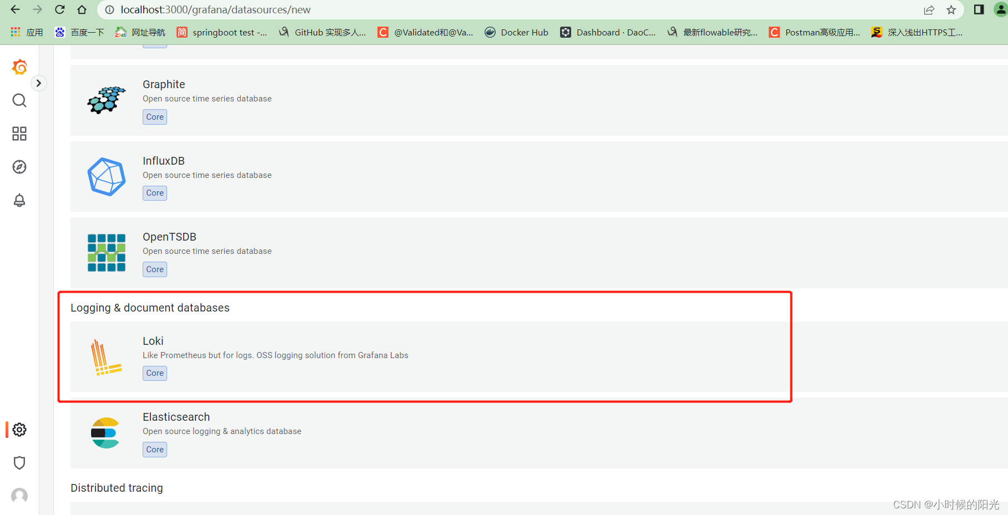Open the user profile avatar
This screenshot has height=515, width=1008.
coord(19,496)
